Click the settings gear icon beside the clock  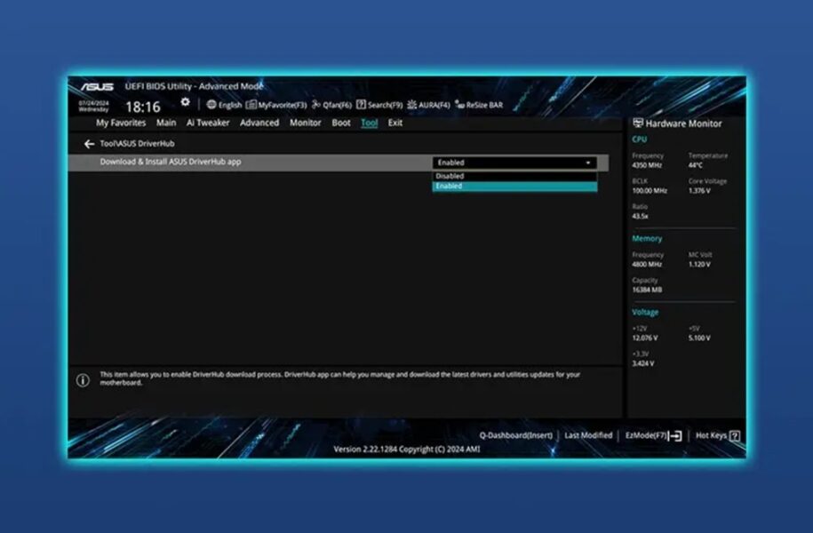tap(185, 103)
